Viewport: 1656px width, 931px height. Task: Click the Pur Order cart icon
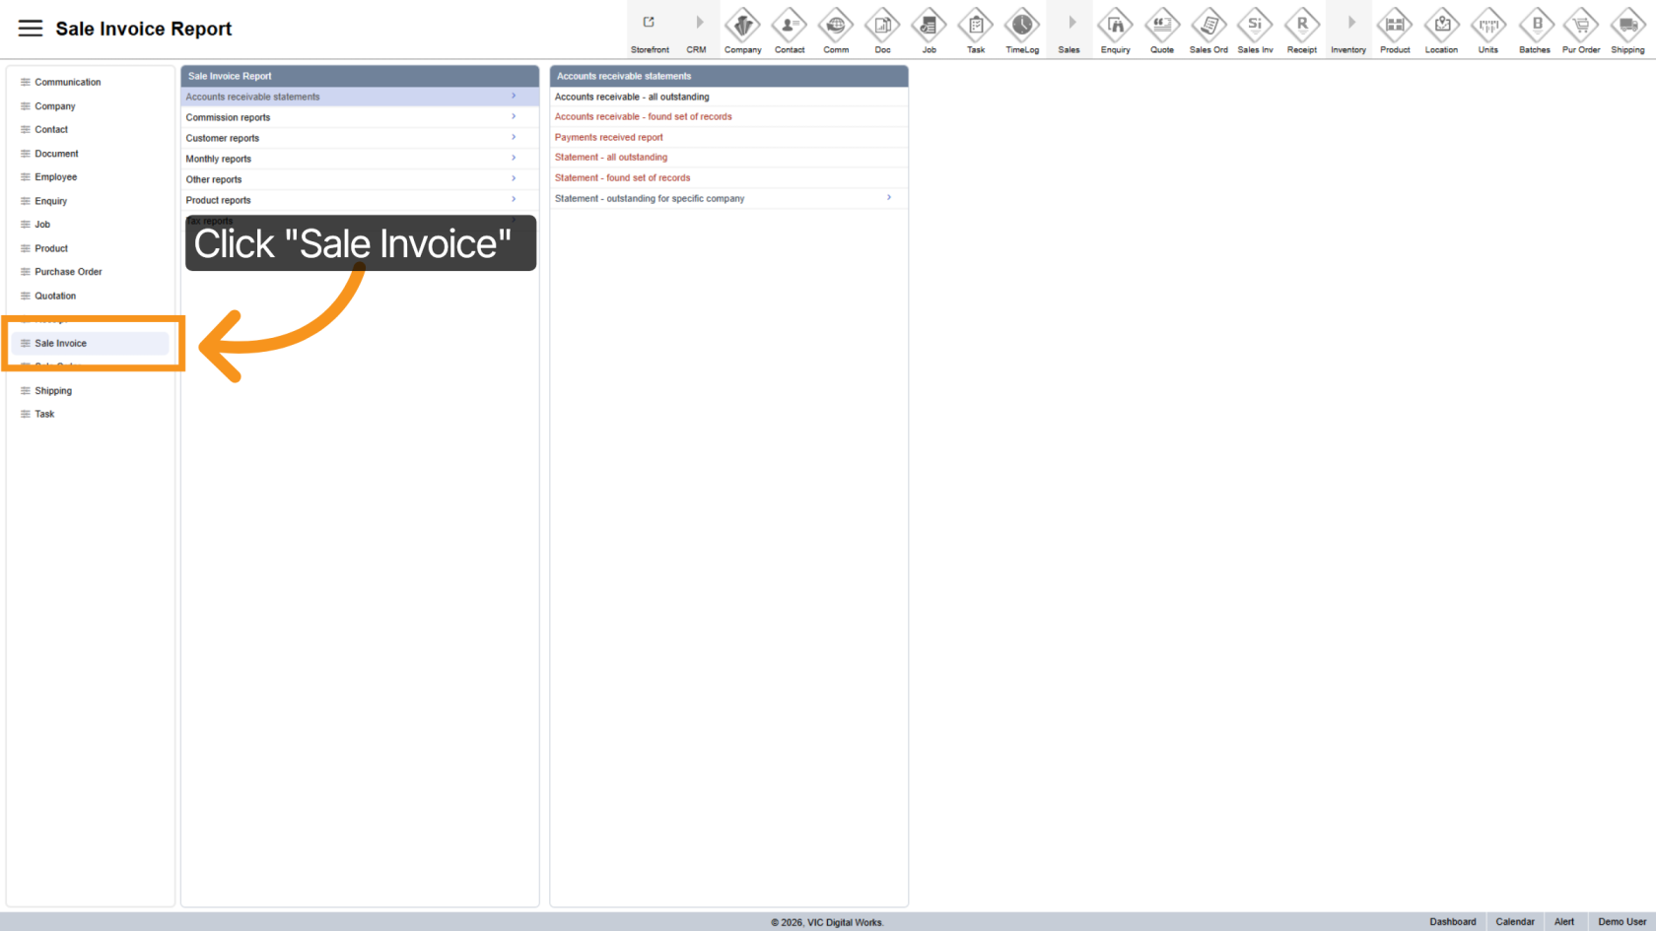pyautogui.click(x=1581, y=25)
